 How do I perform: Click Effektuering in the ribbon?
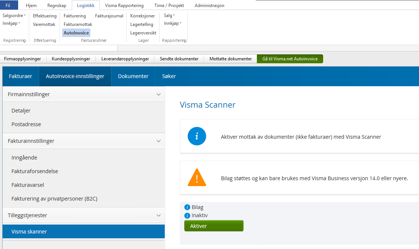click(x=45, y=16)
